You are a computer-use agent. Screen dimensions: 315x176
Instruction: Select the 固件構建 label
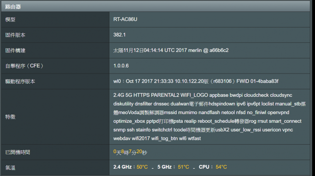(x=15, y=51)
